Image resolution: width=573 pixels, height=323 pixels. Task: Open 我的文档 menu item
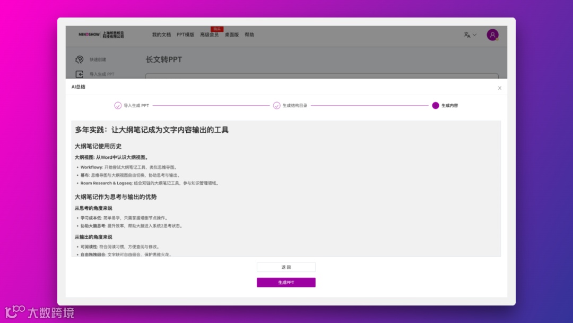[161, 35]
